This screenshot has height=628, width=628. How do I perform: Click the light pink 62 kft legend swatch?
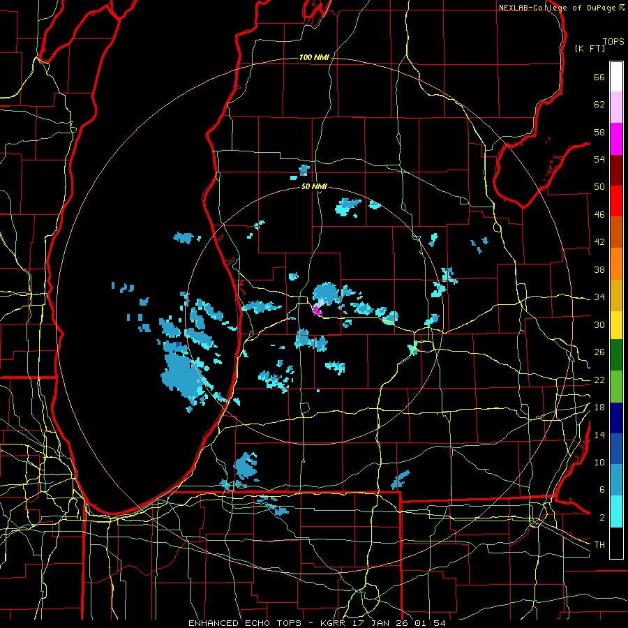point(616,107)
